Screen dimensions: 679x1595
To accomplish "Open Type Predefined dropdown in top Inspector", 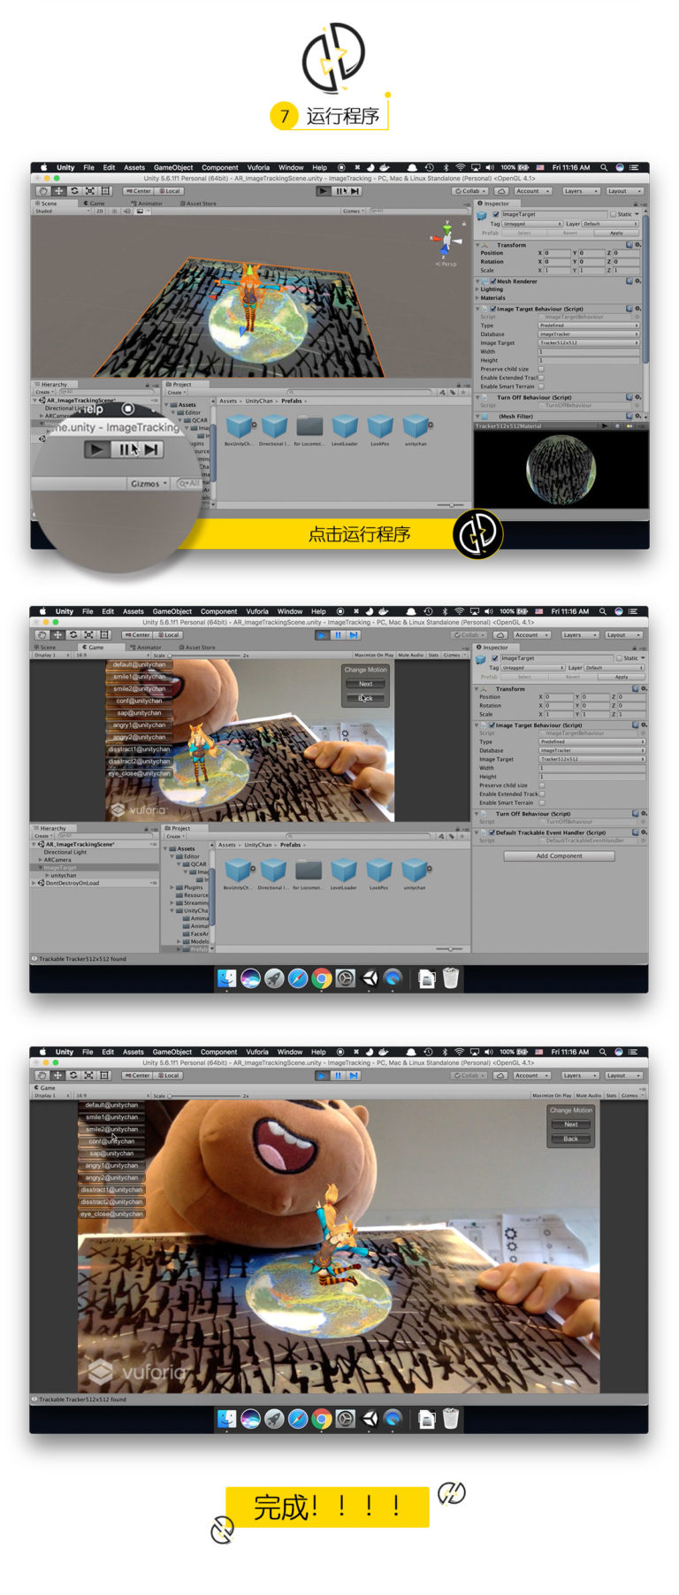I will pyautogui.click(x=589, y=326).
